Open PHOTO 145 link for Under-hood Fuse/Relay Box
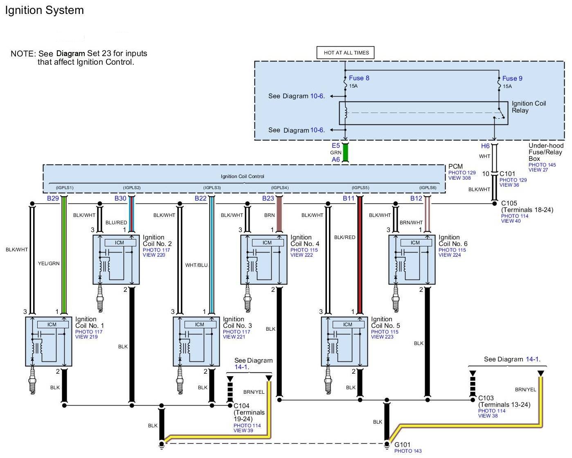 (x=542, y=165)
